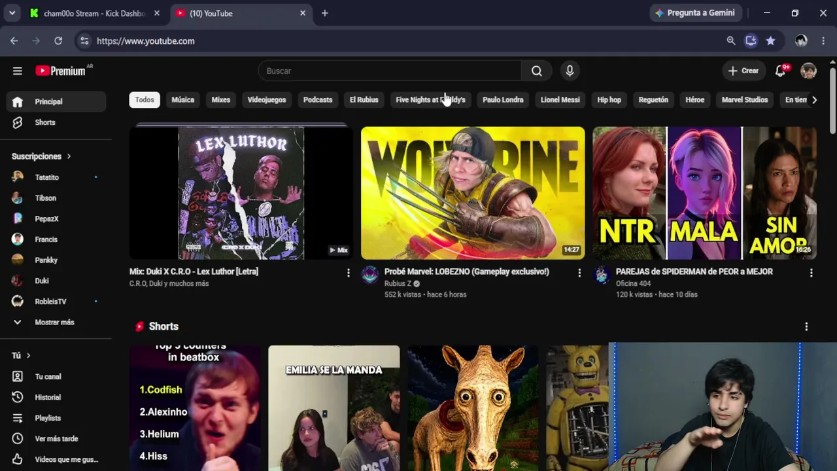Screen dimensions: 837x471
Task: Open the Rubius Z channel avatar
Action: point(370,275)
